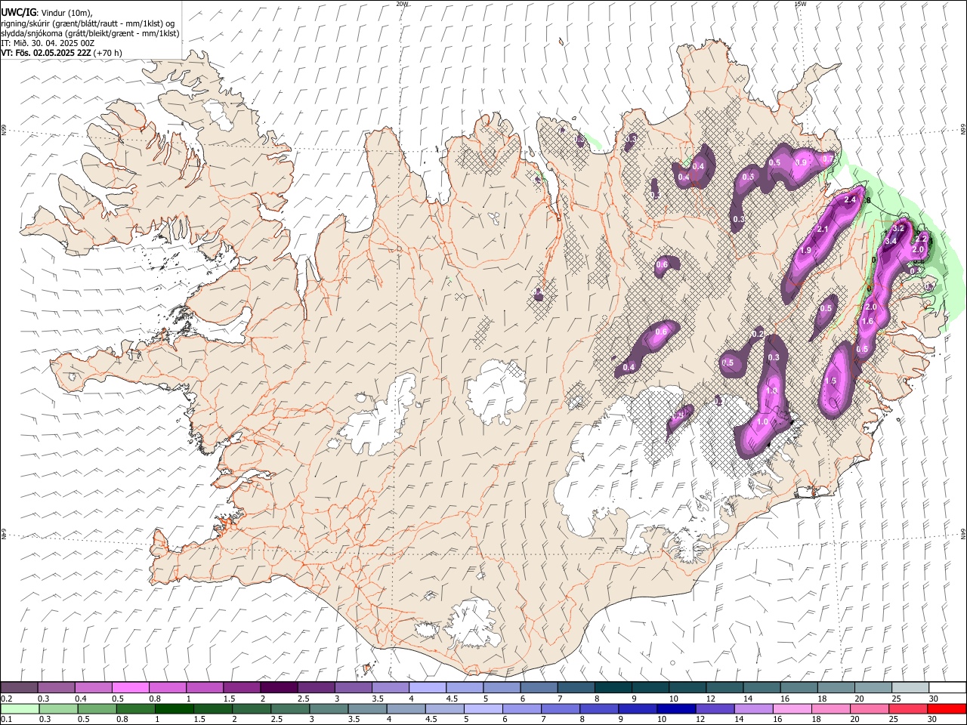Pick the dark purple upper swatch between 2 and 2.5
Viewport: 967px width, 725px height.
(x=279, y=688)
